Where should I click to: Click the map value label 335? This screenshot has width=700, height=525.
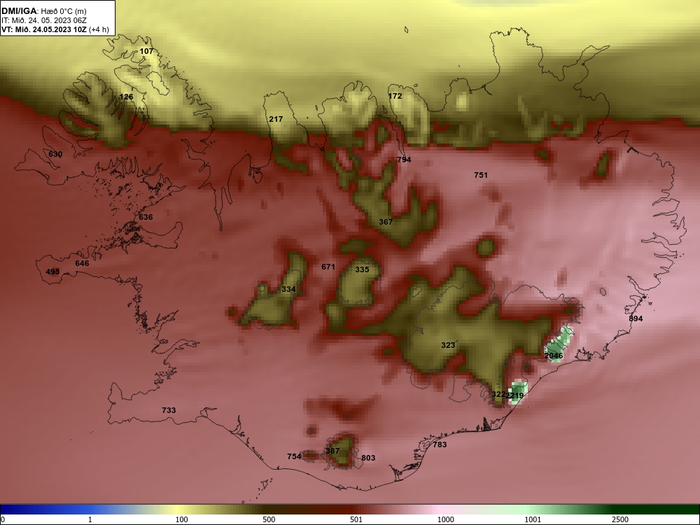click(362, 269)
